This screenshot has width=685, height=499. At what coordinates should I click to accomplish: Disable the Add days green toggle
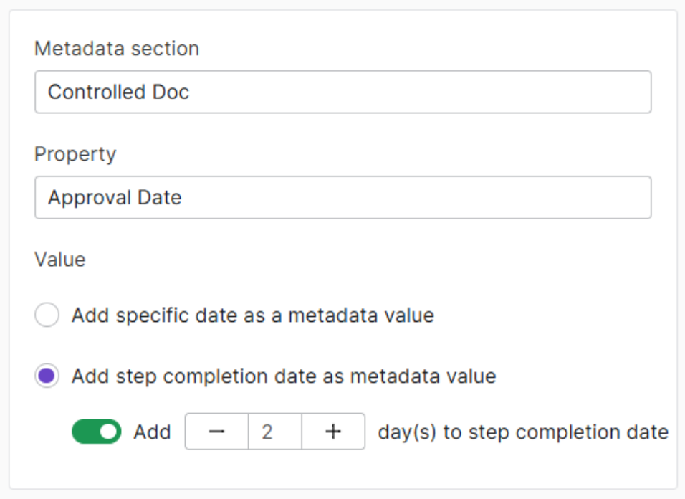[x=97, y=432]
